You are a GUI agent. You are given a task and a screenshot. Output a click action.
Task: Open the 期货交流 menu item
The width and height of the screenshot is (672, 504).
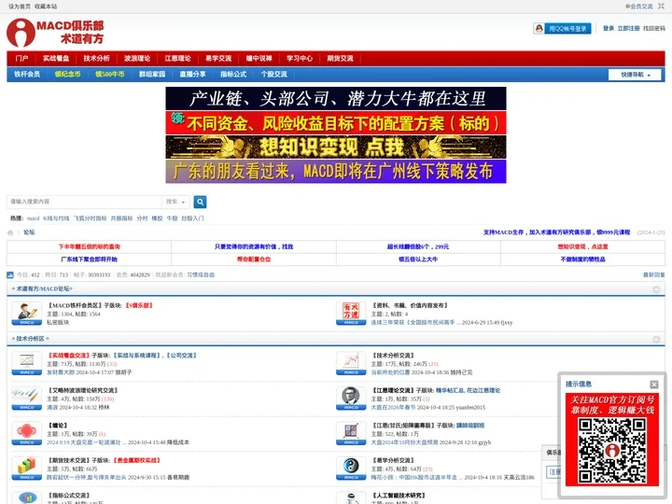point(341,58)
